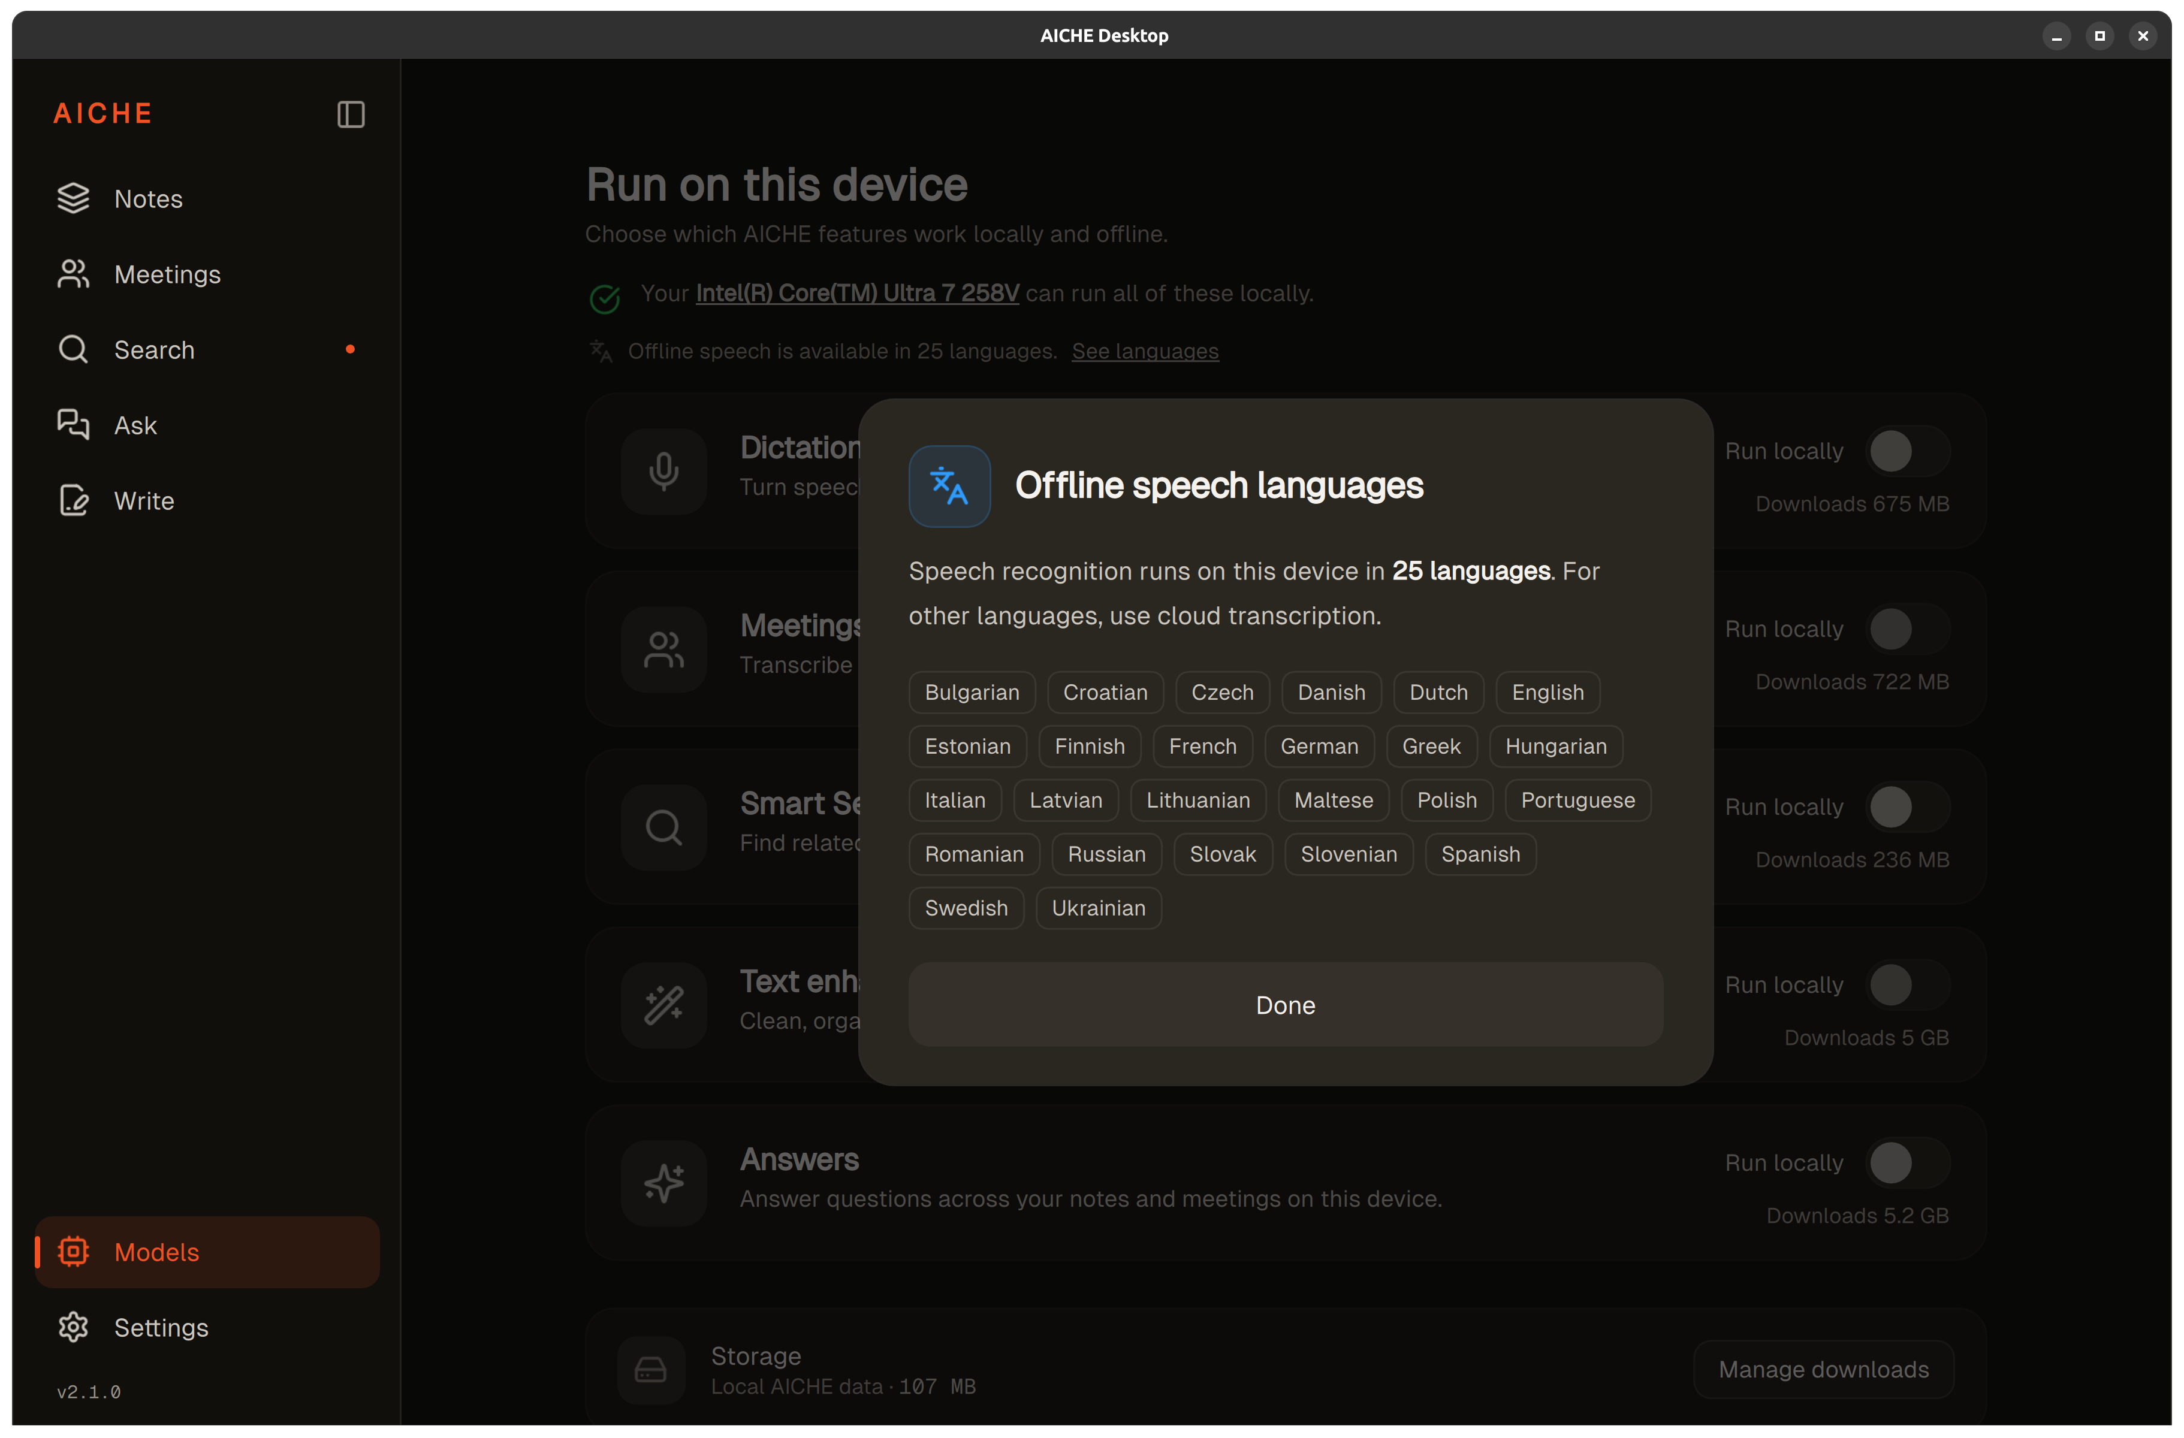Click the Czech language chip
2184x1438 pixels.
(1222, 693)
